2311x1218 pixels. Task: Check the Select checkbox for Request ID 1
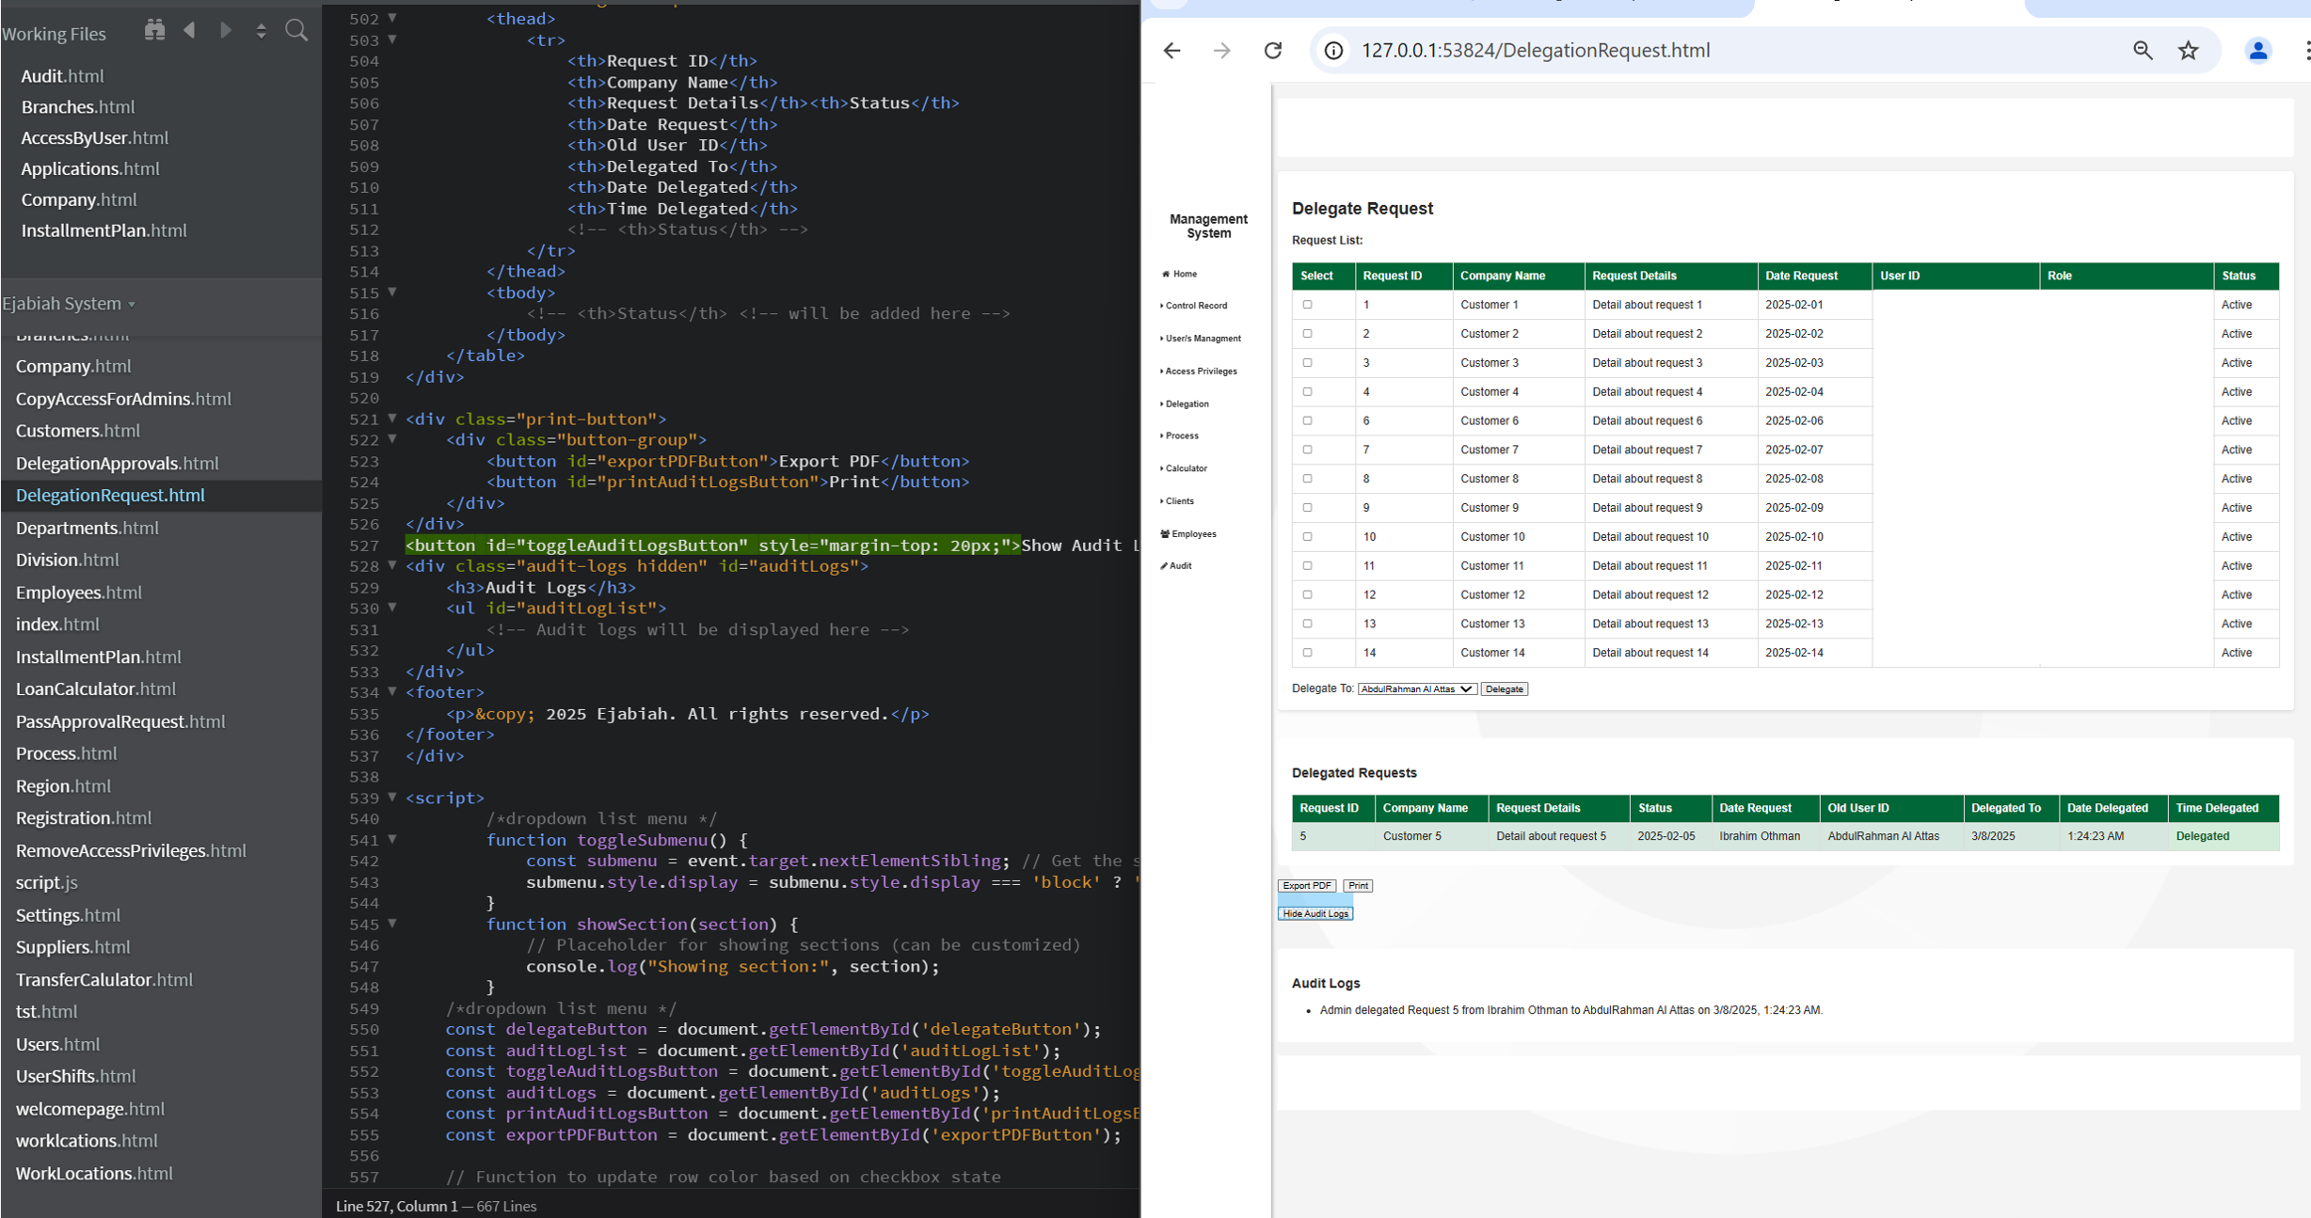tap(1307, 304)
